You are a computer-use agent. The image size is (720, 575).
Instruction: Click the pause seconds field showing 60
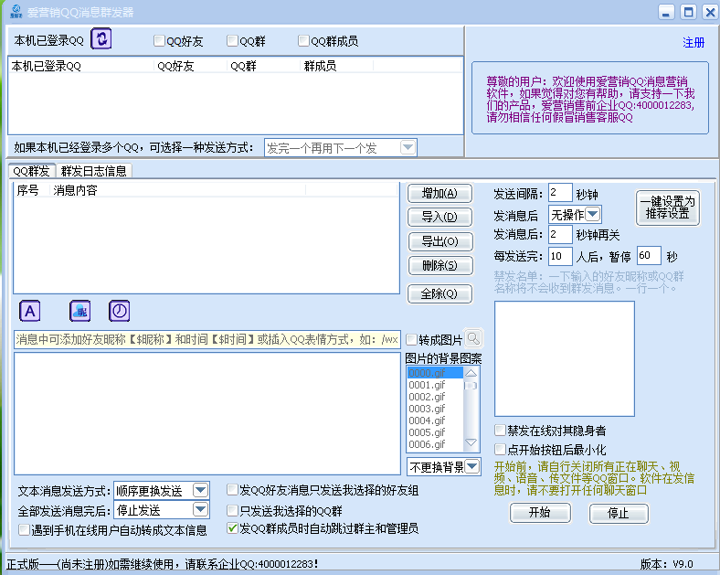coord(649,256)
